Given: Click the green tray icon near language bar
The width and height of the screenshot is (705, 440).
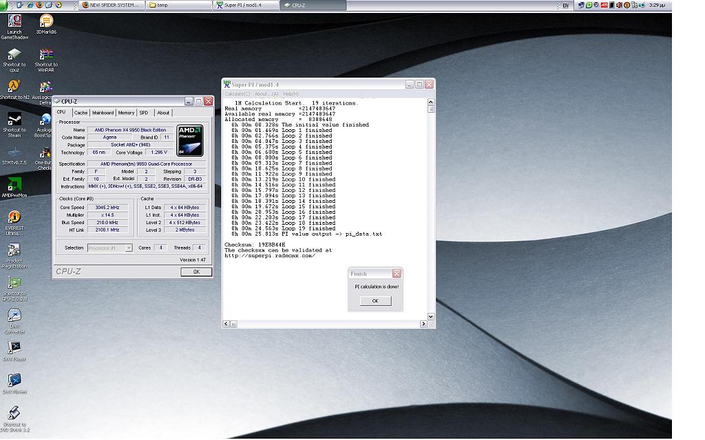Looking at the screenshot, I should pos(589,5).
